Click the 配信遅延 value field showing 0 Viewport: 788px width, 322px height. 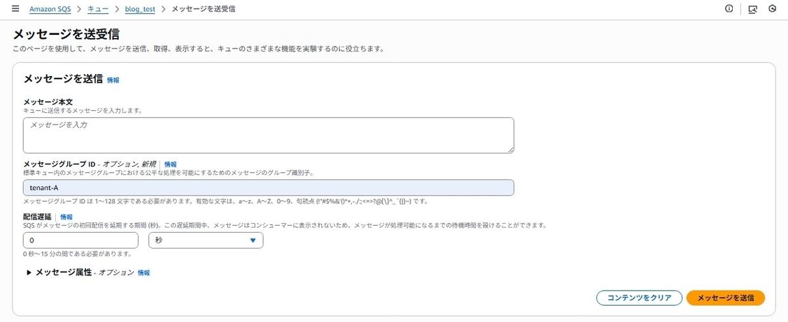point(81,241)
